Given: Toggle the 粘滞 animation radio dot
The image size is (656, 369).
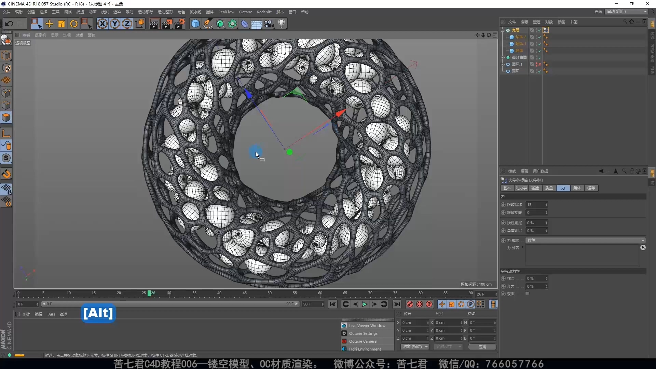Looking at the screenshot, I should click(503, 278).
